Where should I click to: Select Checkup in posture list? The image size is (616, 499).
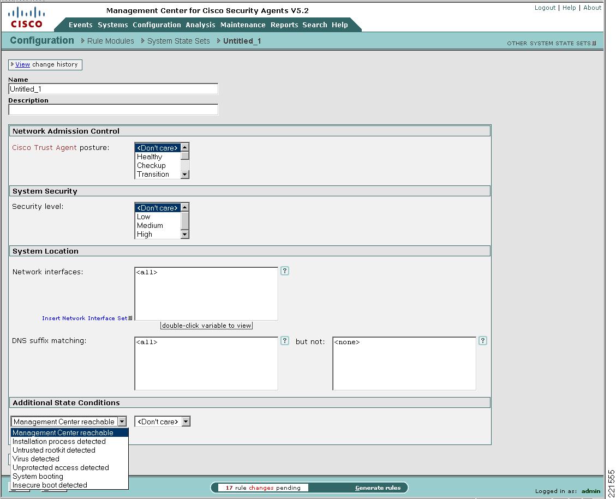click(x=158, y=165)
